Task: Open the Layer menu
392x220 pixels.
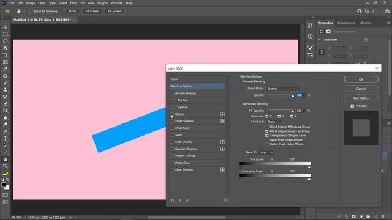Action: tap(42, 3)
